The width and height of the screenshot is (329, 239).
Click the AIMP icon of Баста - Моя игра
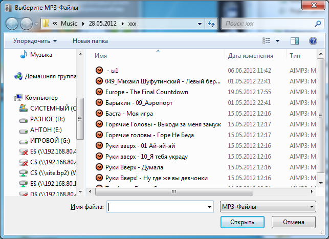coord(99,113)
